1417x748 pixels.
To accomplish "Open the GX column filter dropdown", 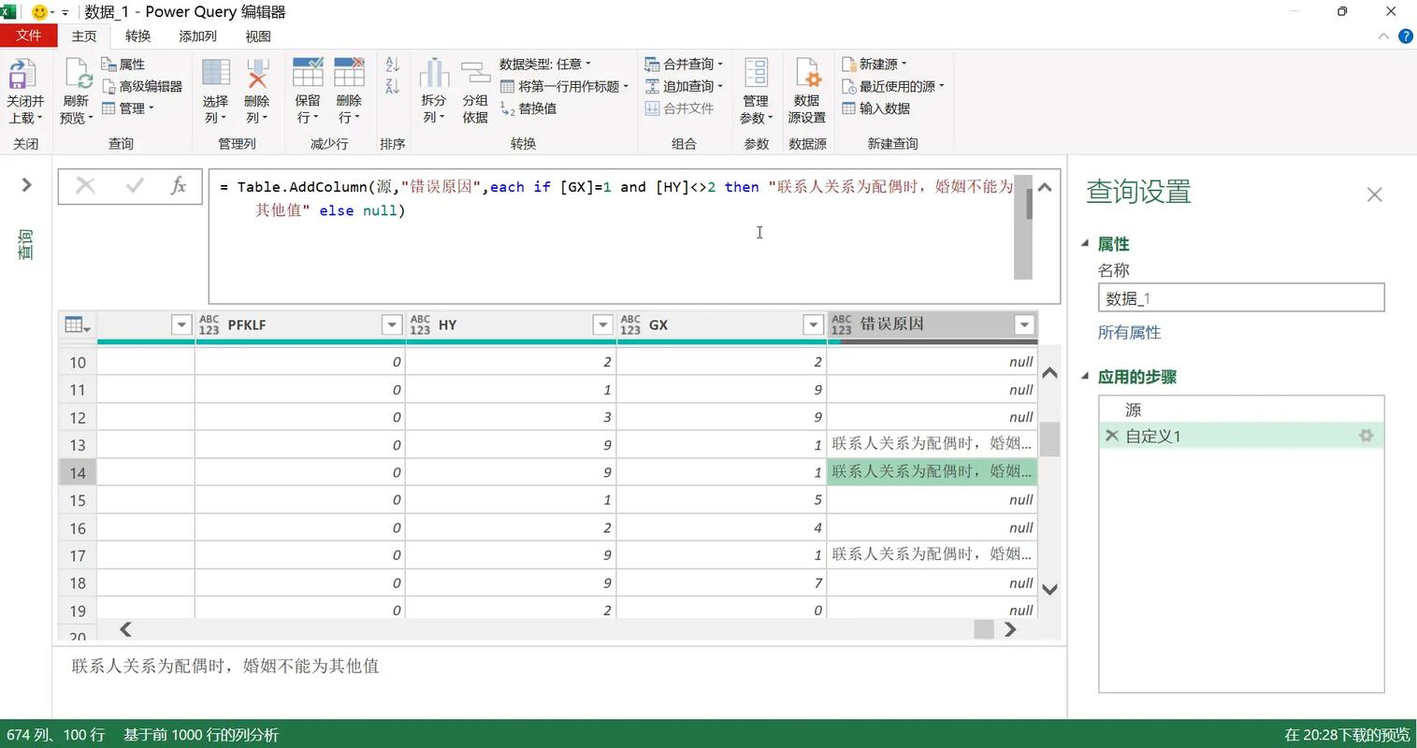I will pyautogui.click(x=813, y=324).
